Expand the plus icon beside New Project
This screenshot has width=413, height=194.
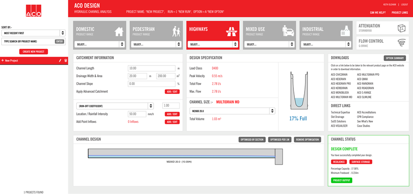(x=3, y=61)
